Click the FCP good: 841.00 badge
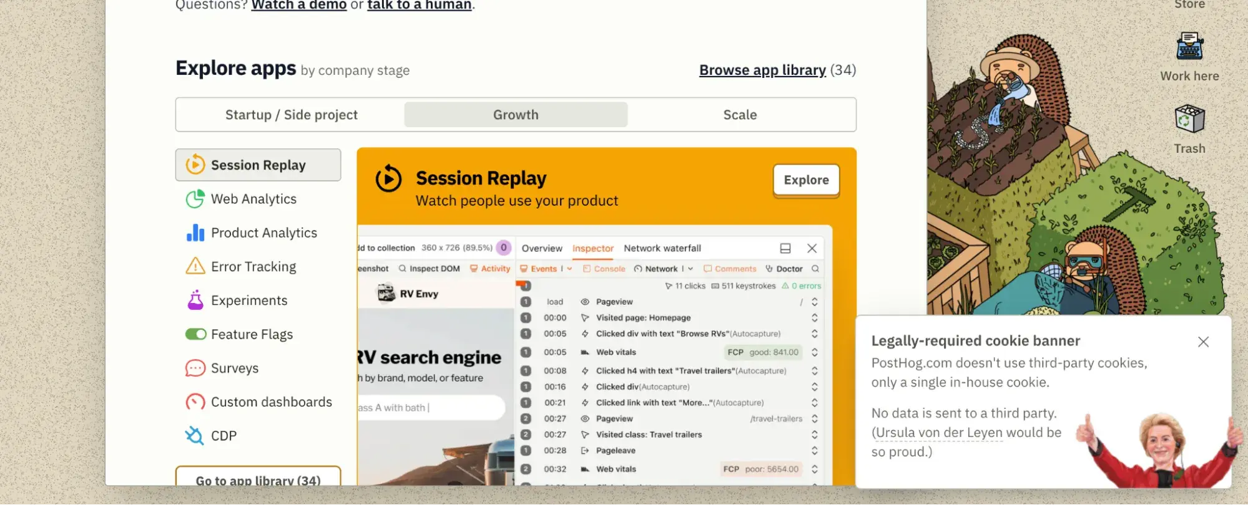Image resolution: width=1248 pixels, height=505 pixels. [x=763, y=352]
